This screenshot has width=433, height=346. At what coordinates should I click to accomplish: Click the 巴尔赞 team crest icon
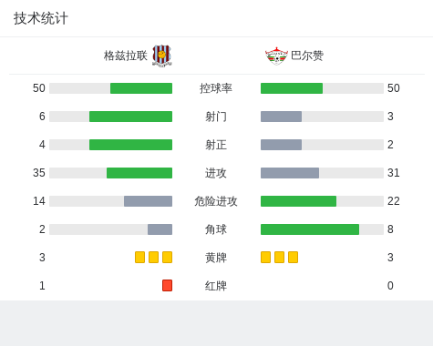276,56
